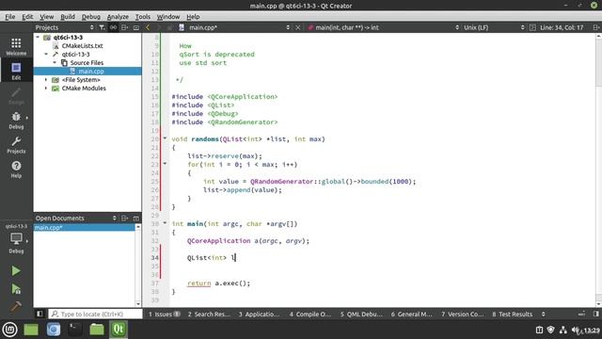The width and height of the screenshot is (602, 339).
Task: Open the Welcome mode
Action: (16, 46)
